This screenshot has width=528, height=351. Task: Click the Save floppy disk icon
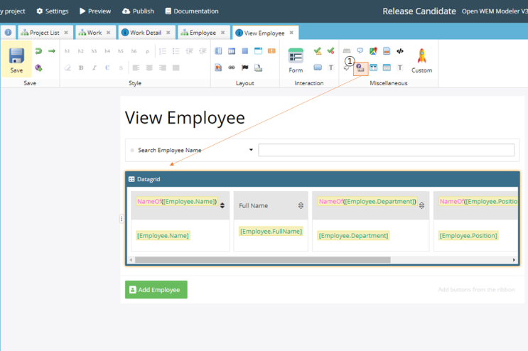click(16, 56)
